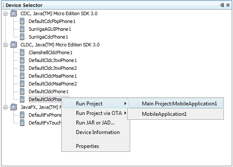The width and height of the screenshot is (233, 167).
Task: Click the CLDC platform folder icon
Action: point(14,45)
